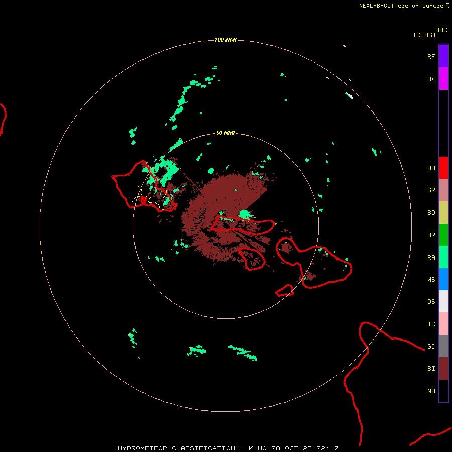The width and height of the screenshot is (452, 452).
Task: Click the GC gray legend swatch
Action: [443, 346]
